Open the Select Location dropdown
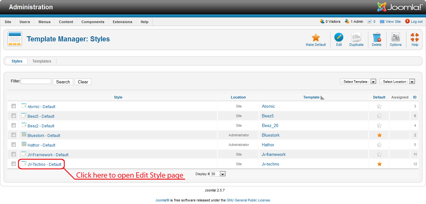426x204 pixels. click(397, 81)
